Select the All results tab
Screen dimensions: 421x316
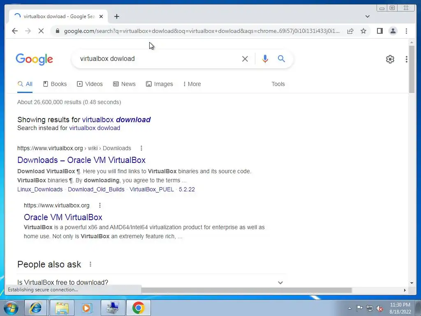(25, 84)
